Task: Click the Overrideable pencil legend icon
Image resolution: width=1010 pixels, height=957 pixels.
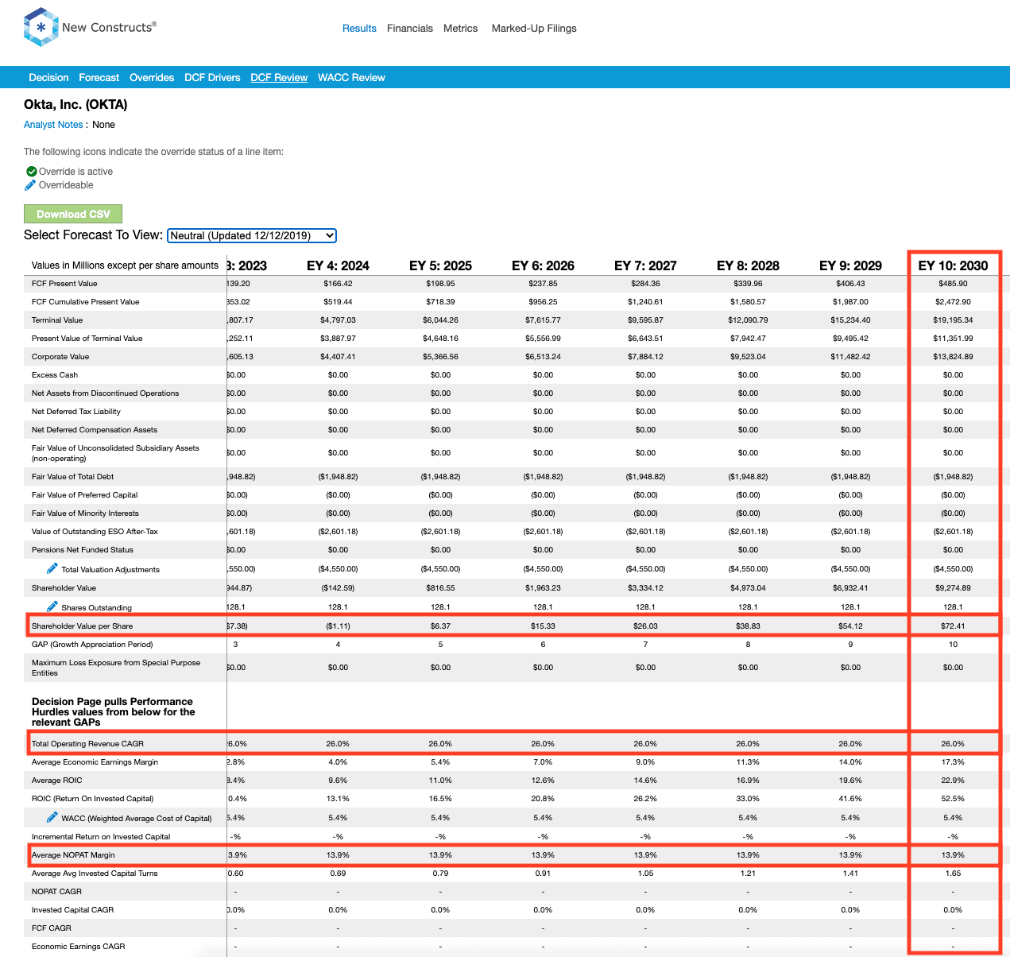Action: [30, 185]
